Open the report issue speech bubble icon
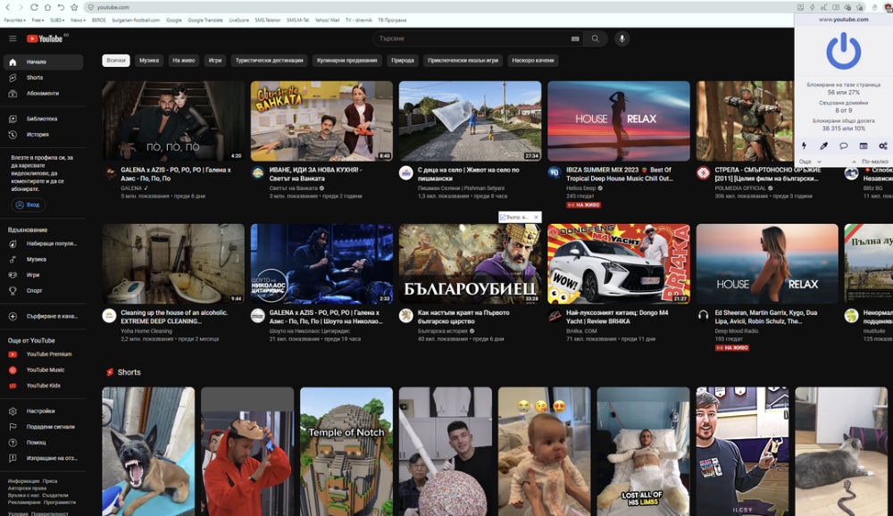 (844, 146)
